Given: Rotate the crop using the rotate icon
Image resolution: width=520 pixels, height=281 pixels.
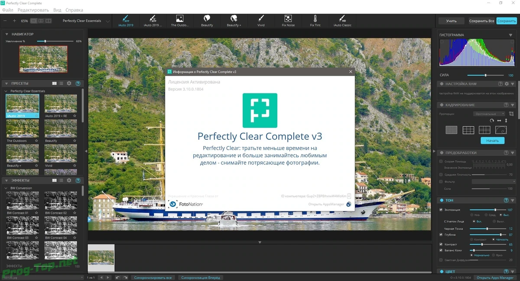Looking at the screenshot, I should (492, 121).
